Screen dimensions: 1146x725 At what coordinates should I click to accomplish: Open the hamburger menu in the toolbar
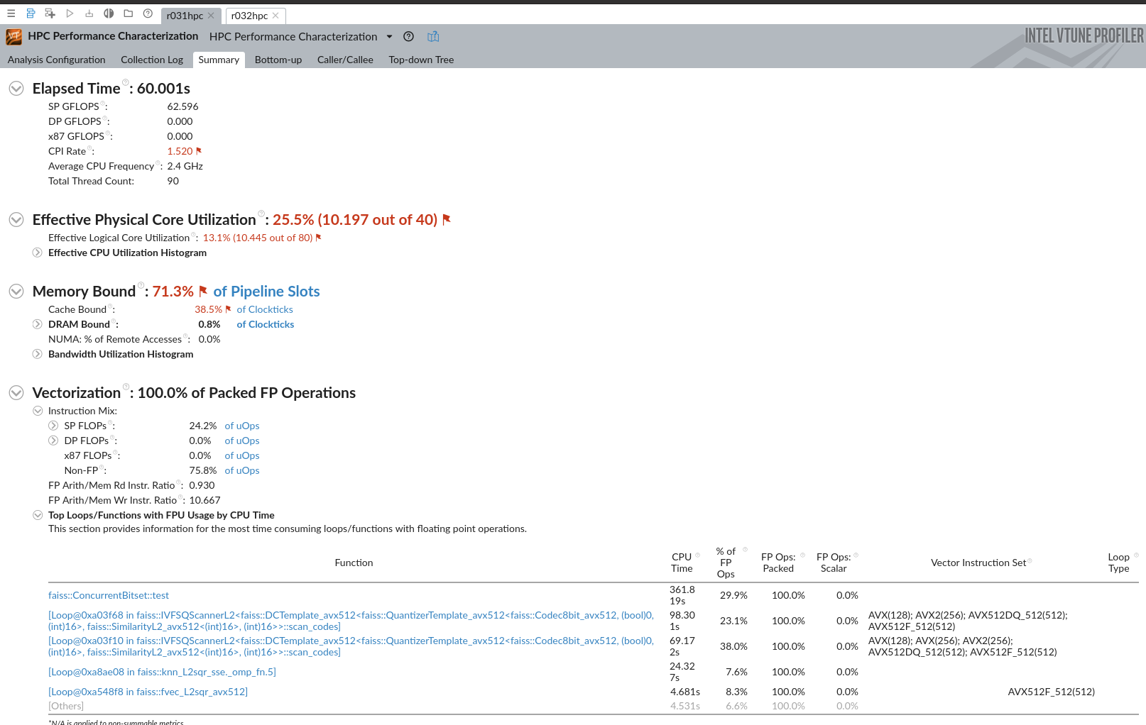[x=11, y=13]
